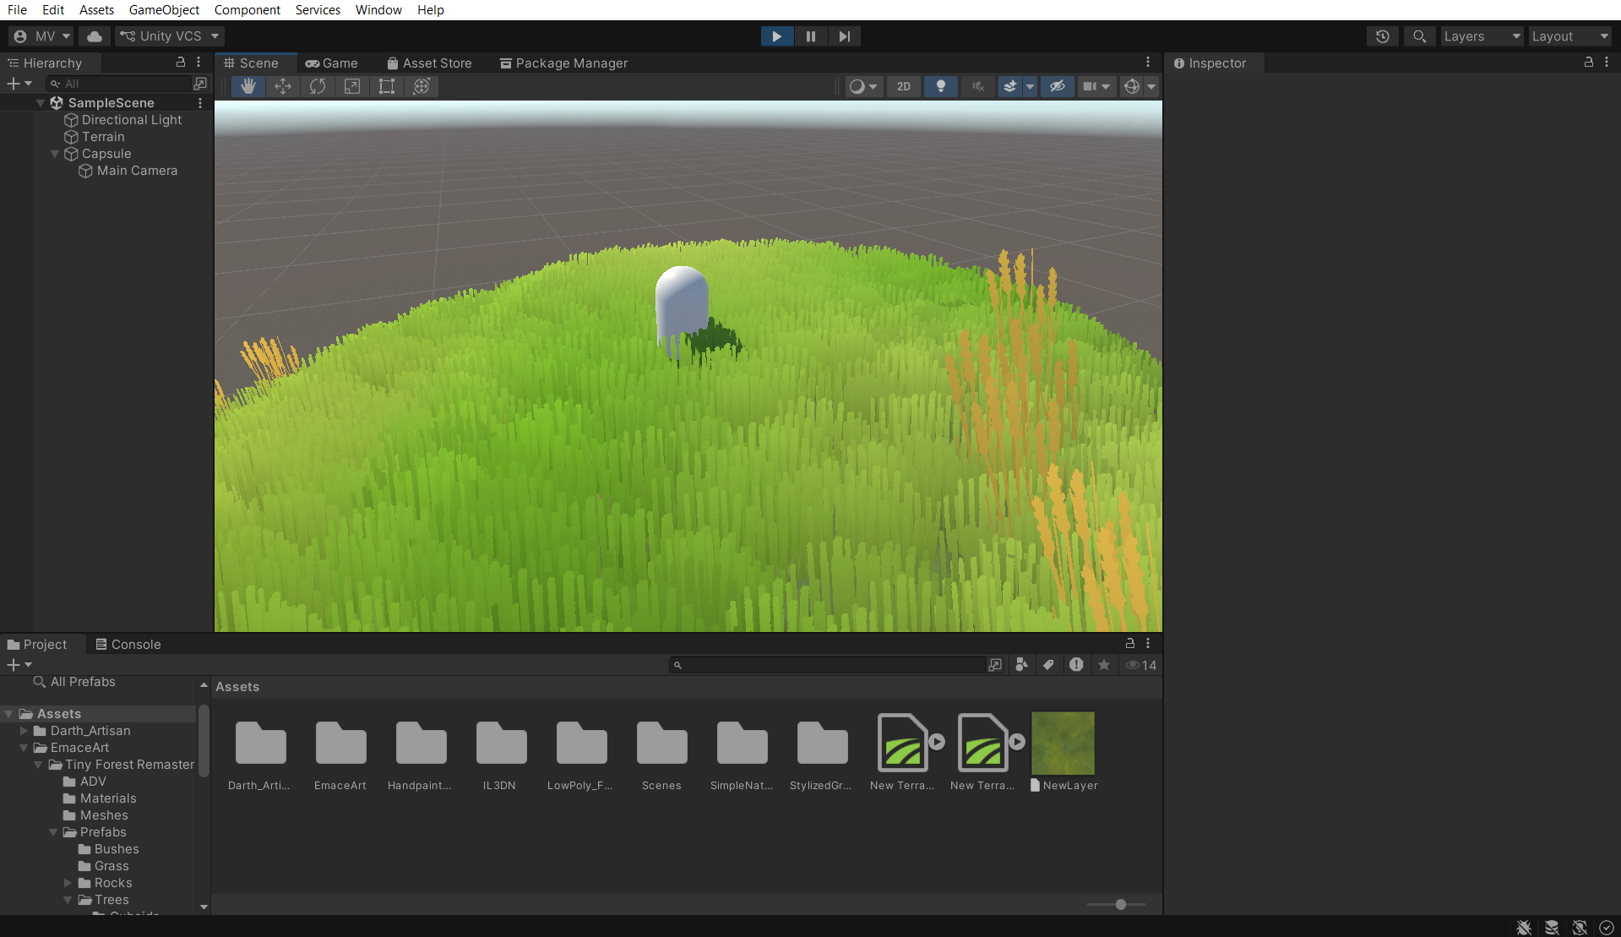Open the Layers dropdown

(1481, 36)
